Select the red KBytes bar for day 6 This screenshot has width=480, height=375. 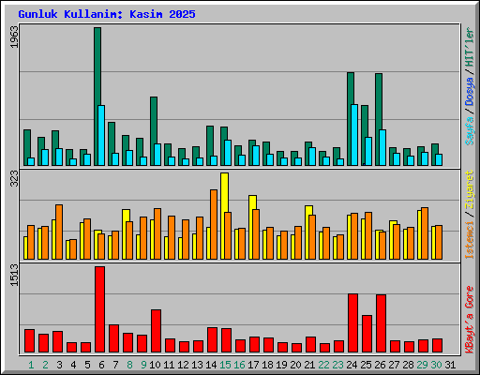click(99, 309)
